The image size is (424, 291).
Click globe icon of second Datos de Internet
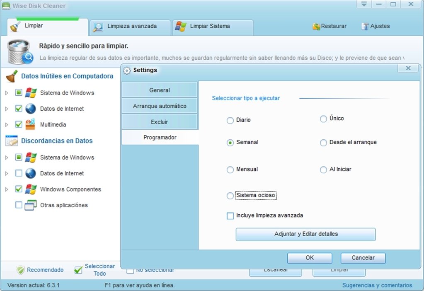pyautogui.click(x=31, y=173)
